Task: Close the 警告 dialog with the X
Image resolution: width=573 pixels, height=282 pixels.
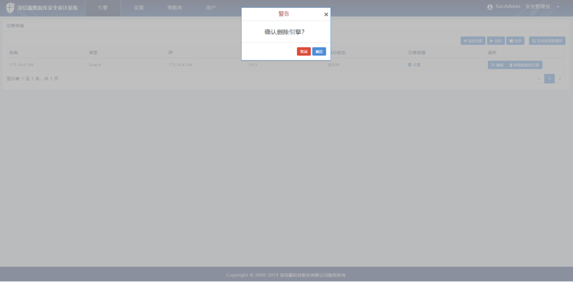Action: pos(326,14)
